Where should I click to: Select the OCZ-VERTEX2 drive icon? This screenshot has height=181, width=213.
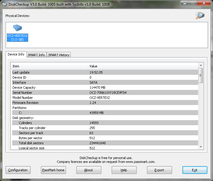18,33
